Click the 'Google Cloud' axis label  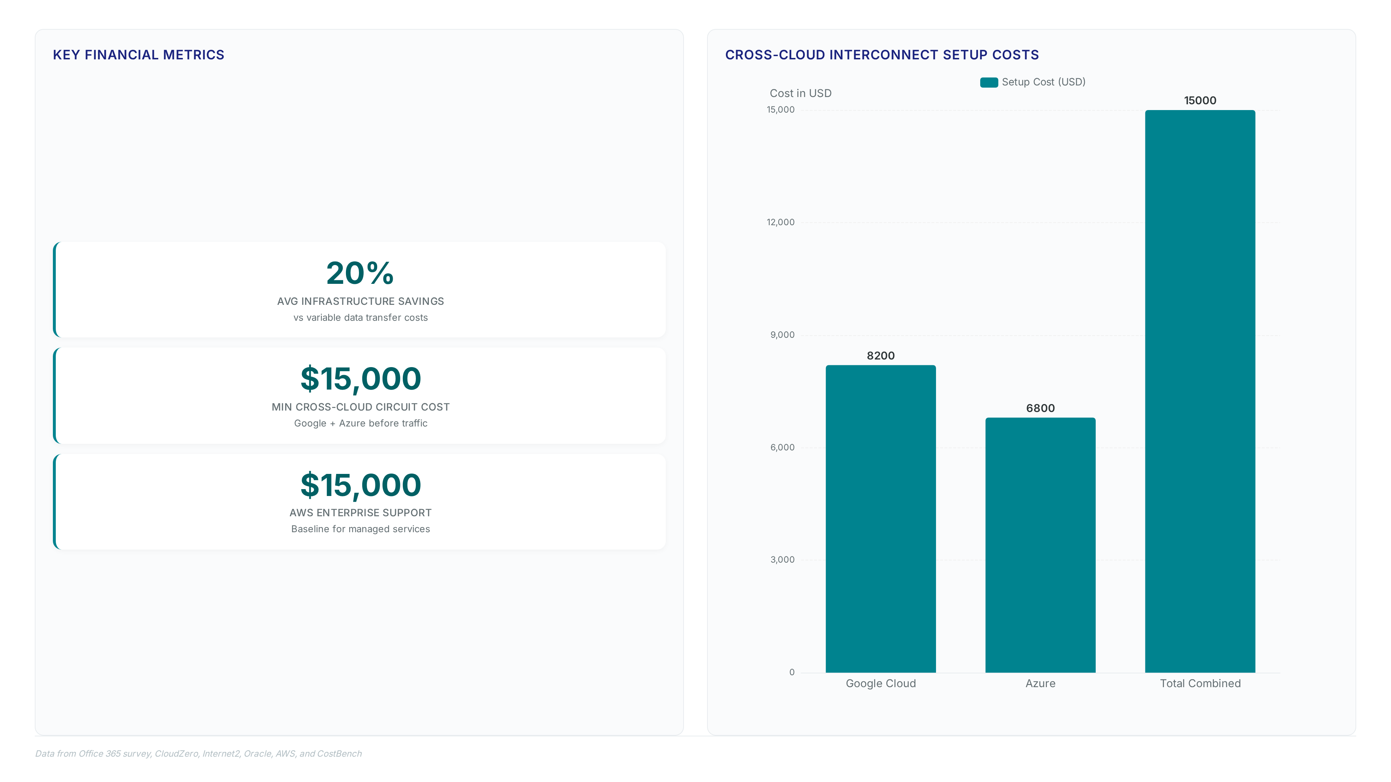[x=881, y=683]
